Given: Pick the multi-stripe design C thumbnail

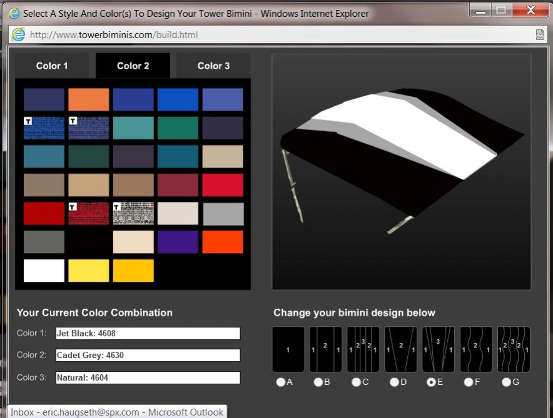Looking at the screenshot, I should [363, 349].
